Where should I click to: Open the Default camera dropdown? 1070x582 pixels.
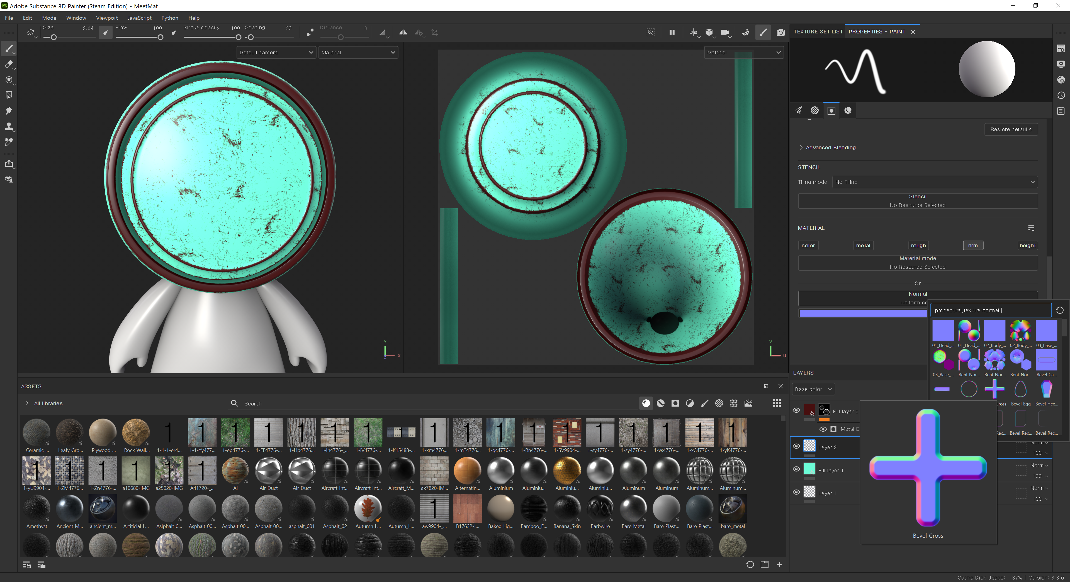point(276,52)
